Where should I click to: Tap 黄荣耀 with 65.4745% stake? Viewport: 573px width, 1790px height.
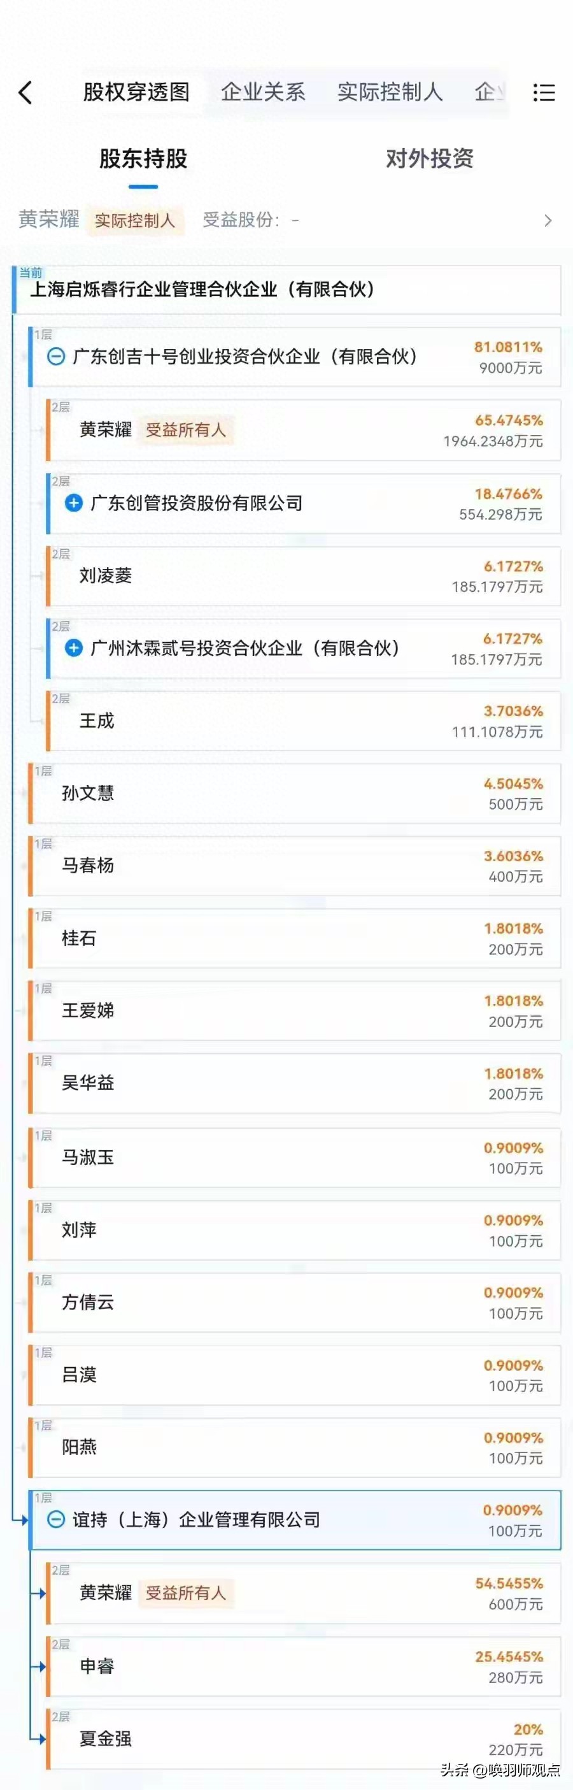106,430
